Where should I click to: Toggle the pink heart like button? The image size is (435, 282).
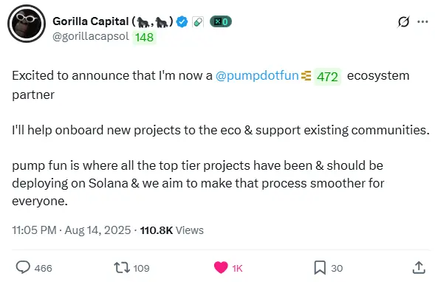pyautogui.click(x=221, y=267)
